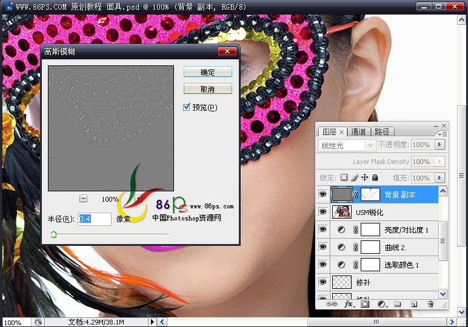The height and width of the screenshot is (327, 468).
Task: Hide the USM锐化 layer
Action: [323, 212]
